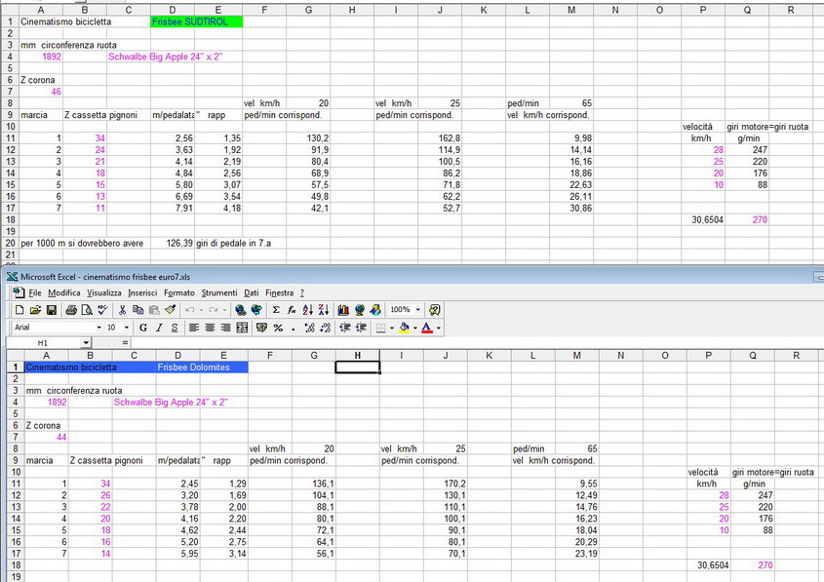Open the fill color palette arrow
Image resolution: width=824 pixels, height=582 pixels.
click(415, 328)
